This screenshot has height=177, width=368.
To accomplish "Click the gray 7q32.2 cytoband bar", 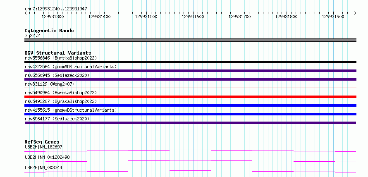I will pyautogui.click(x=190, y=40).
